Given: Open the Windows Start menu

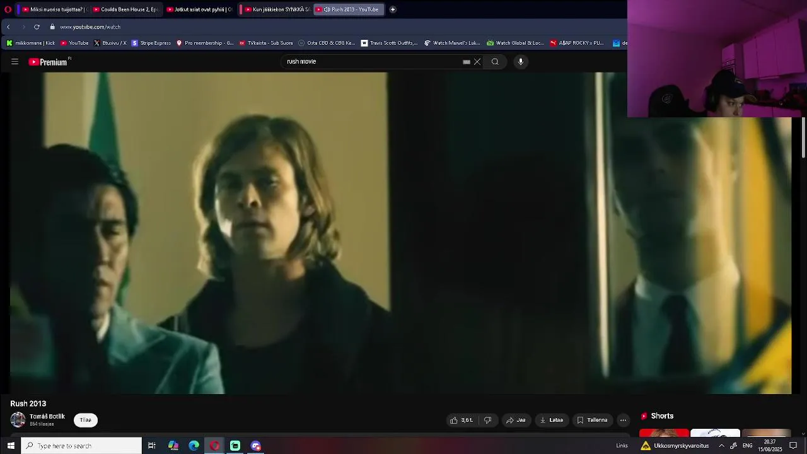Looking at the screenshot, I should point(11,446).
